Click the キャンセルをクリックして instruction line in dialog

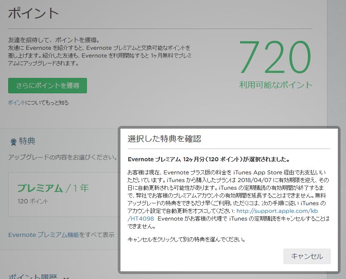point(187,239)
